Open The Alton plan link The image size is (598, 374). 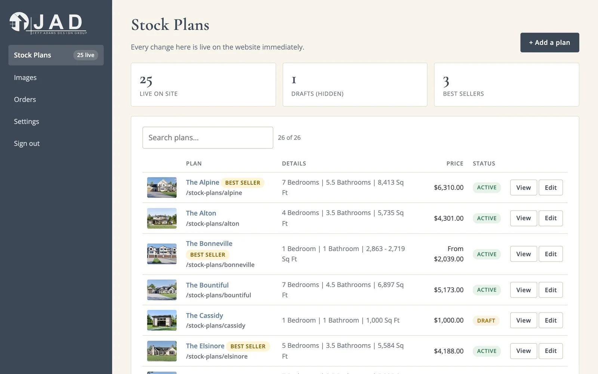(201, 213)
